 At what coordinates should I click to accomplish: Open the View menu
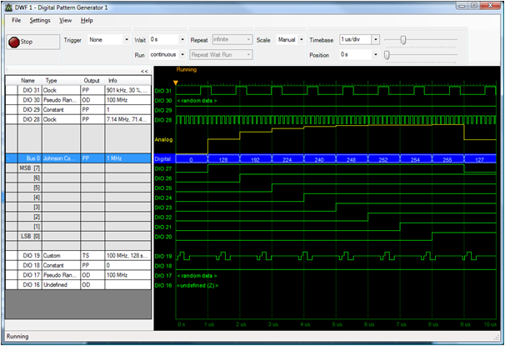pyautogui.click(x=65, y=20)
